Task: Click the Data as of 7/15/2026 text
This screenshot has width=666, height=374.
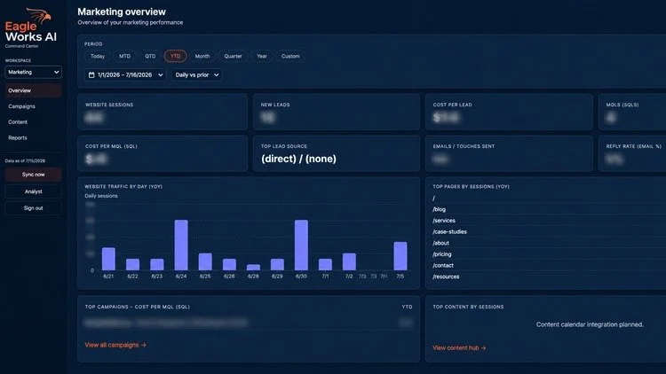Action: coord(25,161)
